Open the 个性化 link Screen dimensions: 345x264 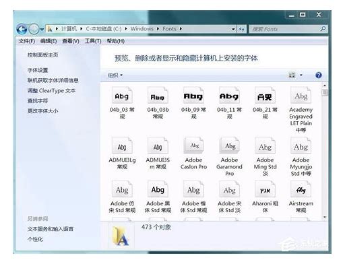click(35, 239)
